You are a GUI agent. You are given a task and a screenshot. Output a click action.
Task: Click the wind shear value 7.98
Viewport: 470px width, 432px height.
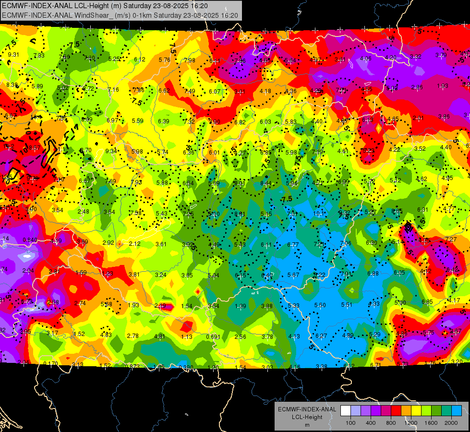190,60
